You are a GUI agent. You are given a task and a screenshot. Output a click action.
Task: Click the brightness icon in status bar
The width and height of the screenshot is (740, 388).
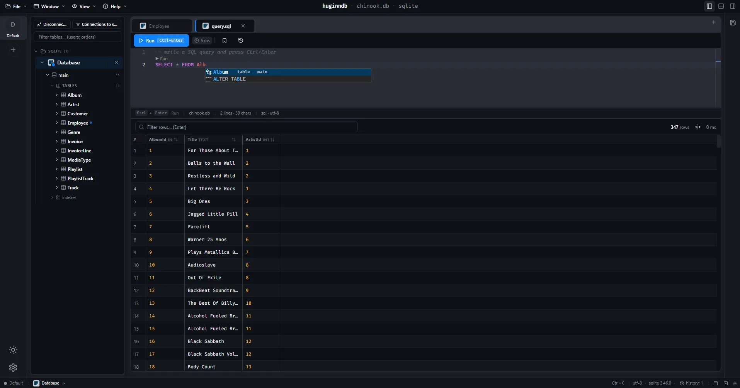pyautogui.click(x=735, y=383)
